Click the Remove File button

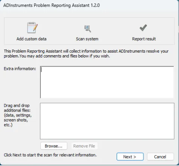(x=84, y=146)
